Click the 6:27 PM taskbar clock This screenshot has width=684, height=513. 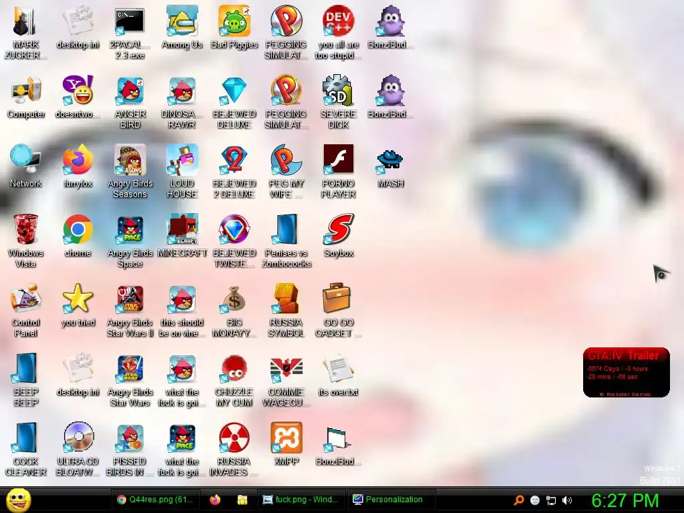click(x=625, y=500)
